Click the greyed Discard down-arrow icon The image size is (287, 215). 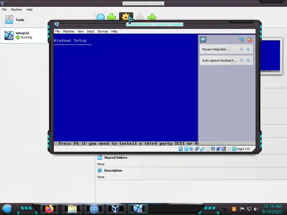[140, 17]
